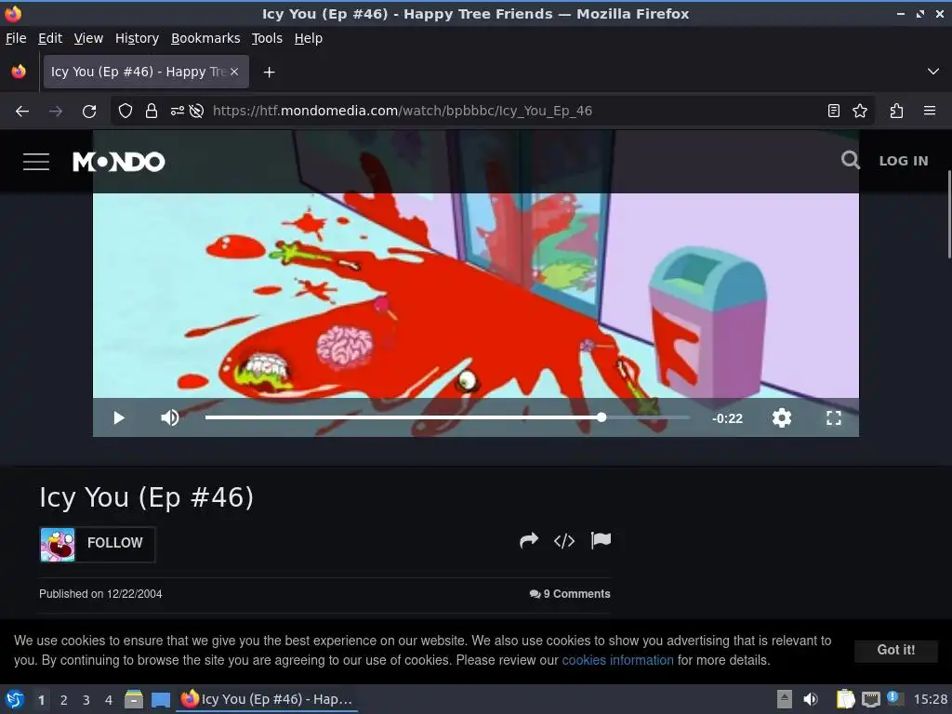Image resolution: width=952 pixels, height=714 pixels.
Task: Click the LOG IN link
Action: click(904, 161)
